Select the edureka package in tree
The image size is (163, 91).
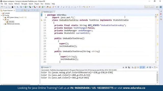[11, 22]
